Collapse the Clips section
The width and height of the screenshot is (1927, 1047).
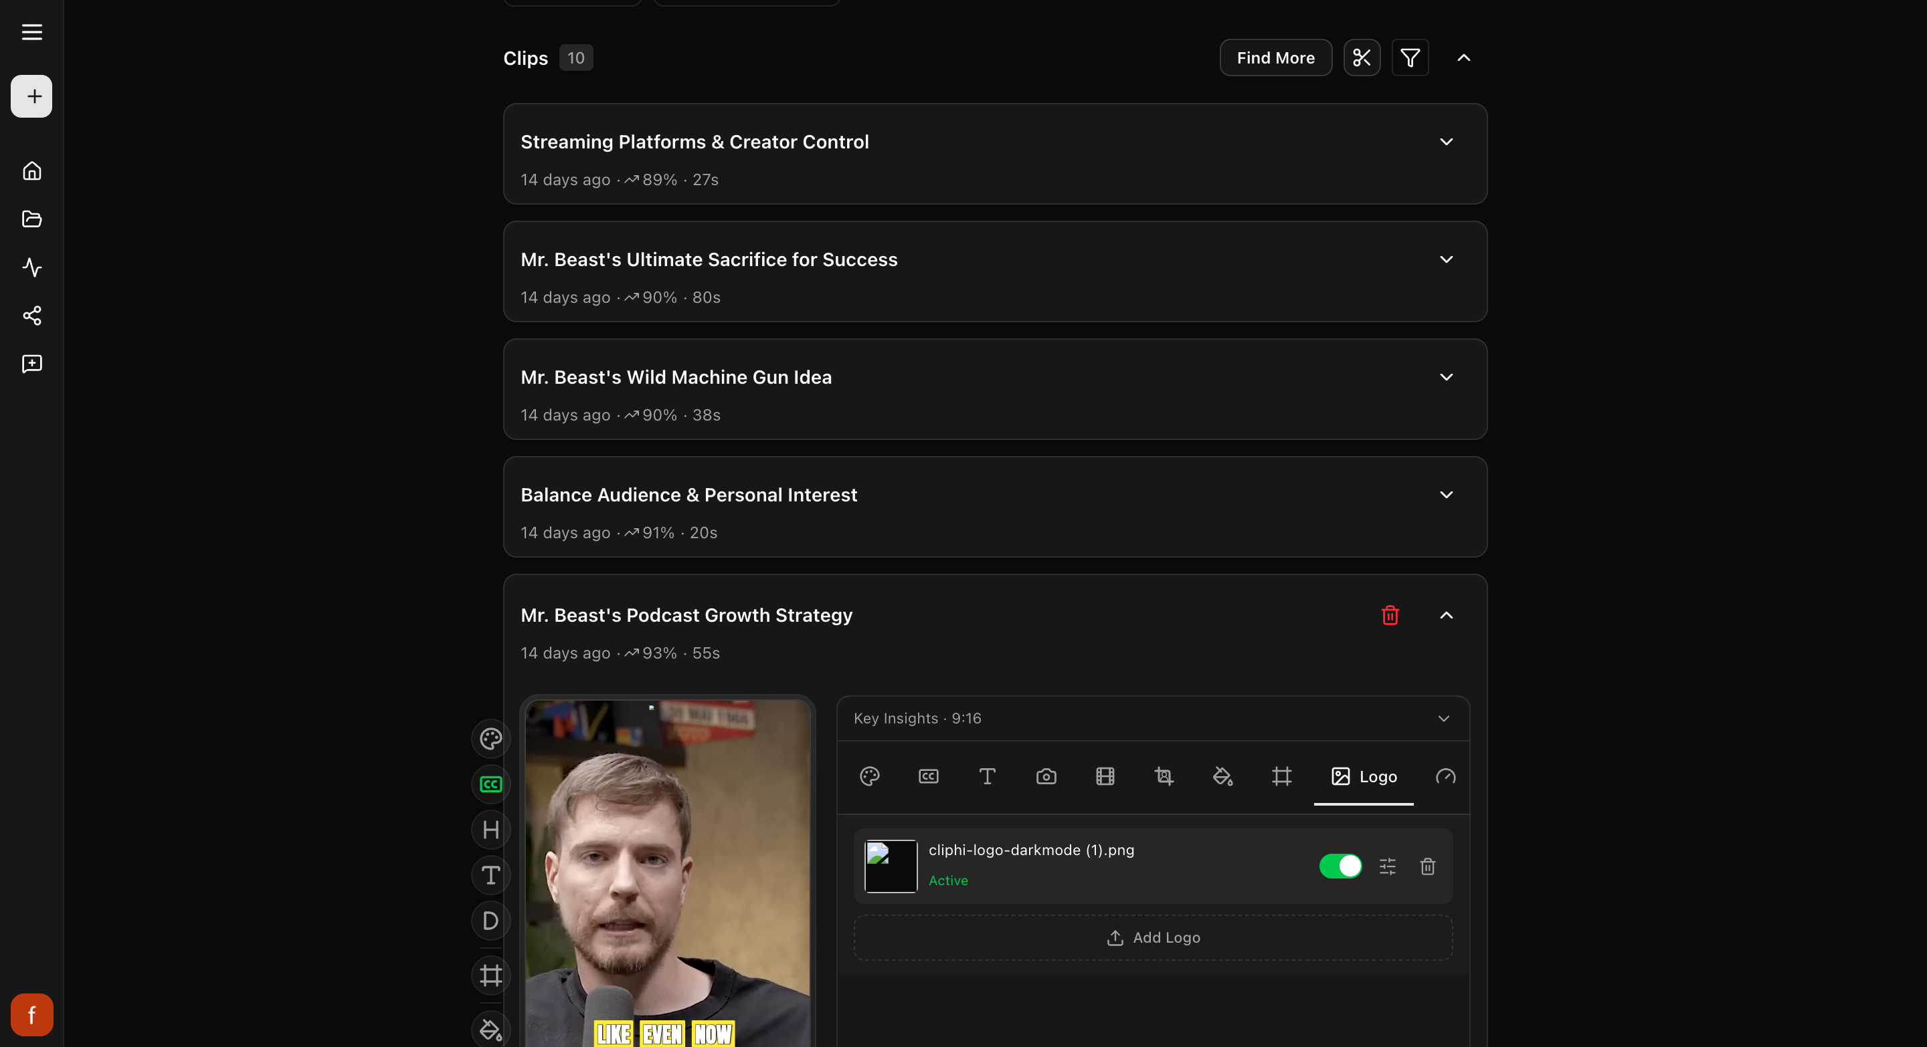point(1463,57)
